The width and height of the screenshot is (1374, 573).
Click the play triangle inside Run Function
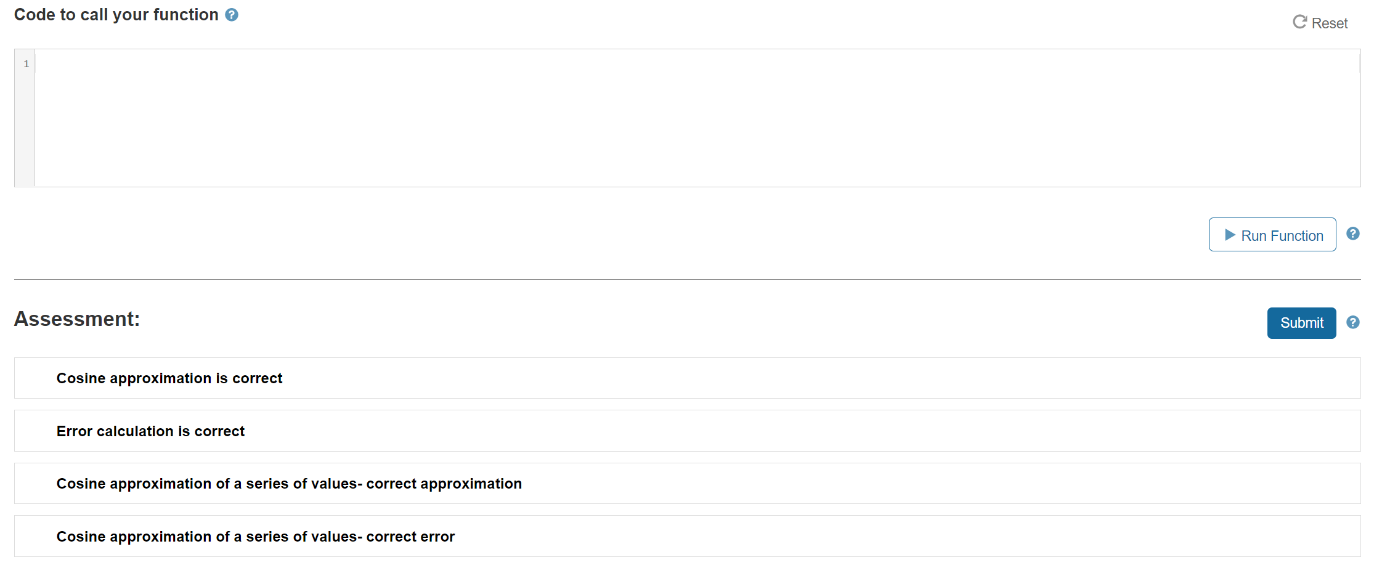pyautogui.click(x=1230, y=235)
